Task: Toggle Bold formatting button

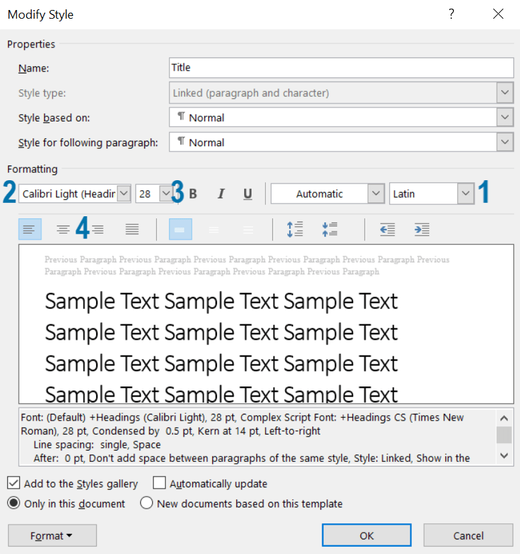Action: (194, 194)
